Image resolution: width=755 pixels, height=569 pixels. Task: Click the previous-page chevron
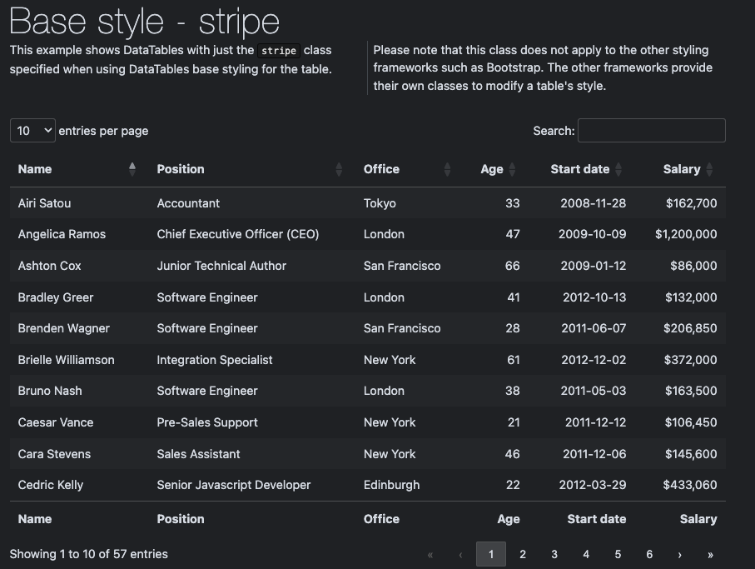point(460,554)
